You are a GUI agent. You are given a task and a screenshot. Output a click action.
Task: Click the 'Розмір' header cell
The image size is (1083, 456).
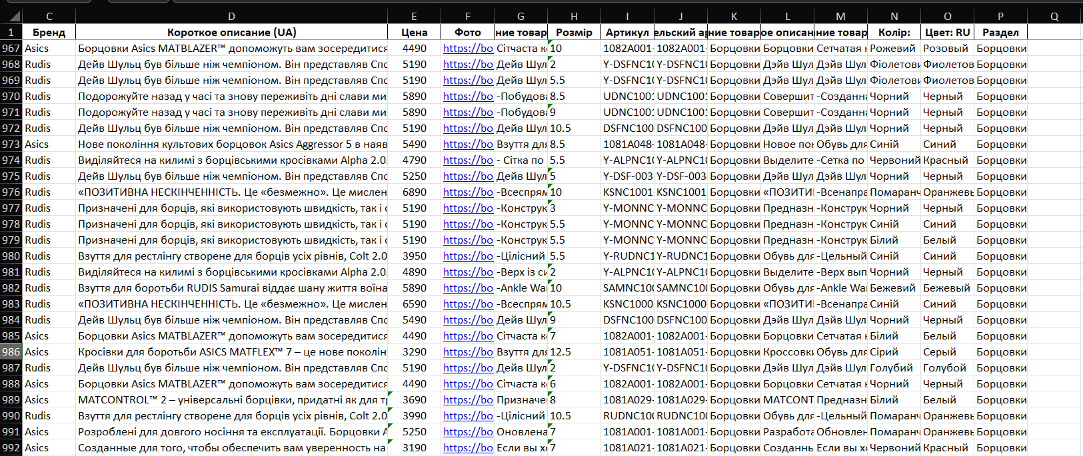(x=574, y=32)
